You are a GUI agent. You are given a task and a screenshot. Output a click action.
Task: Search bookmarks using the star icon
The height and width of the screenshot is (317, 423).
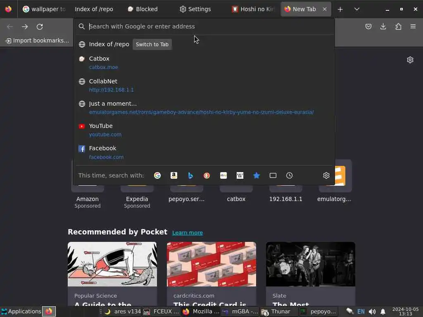click(x=257, y=175)
